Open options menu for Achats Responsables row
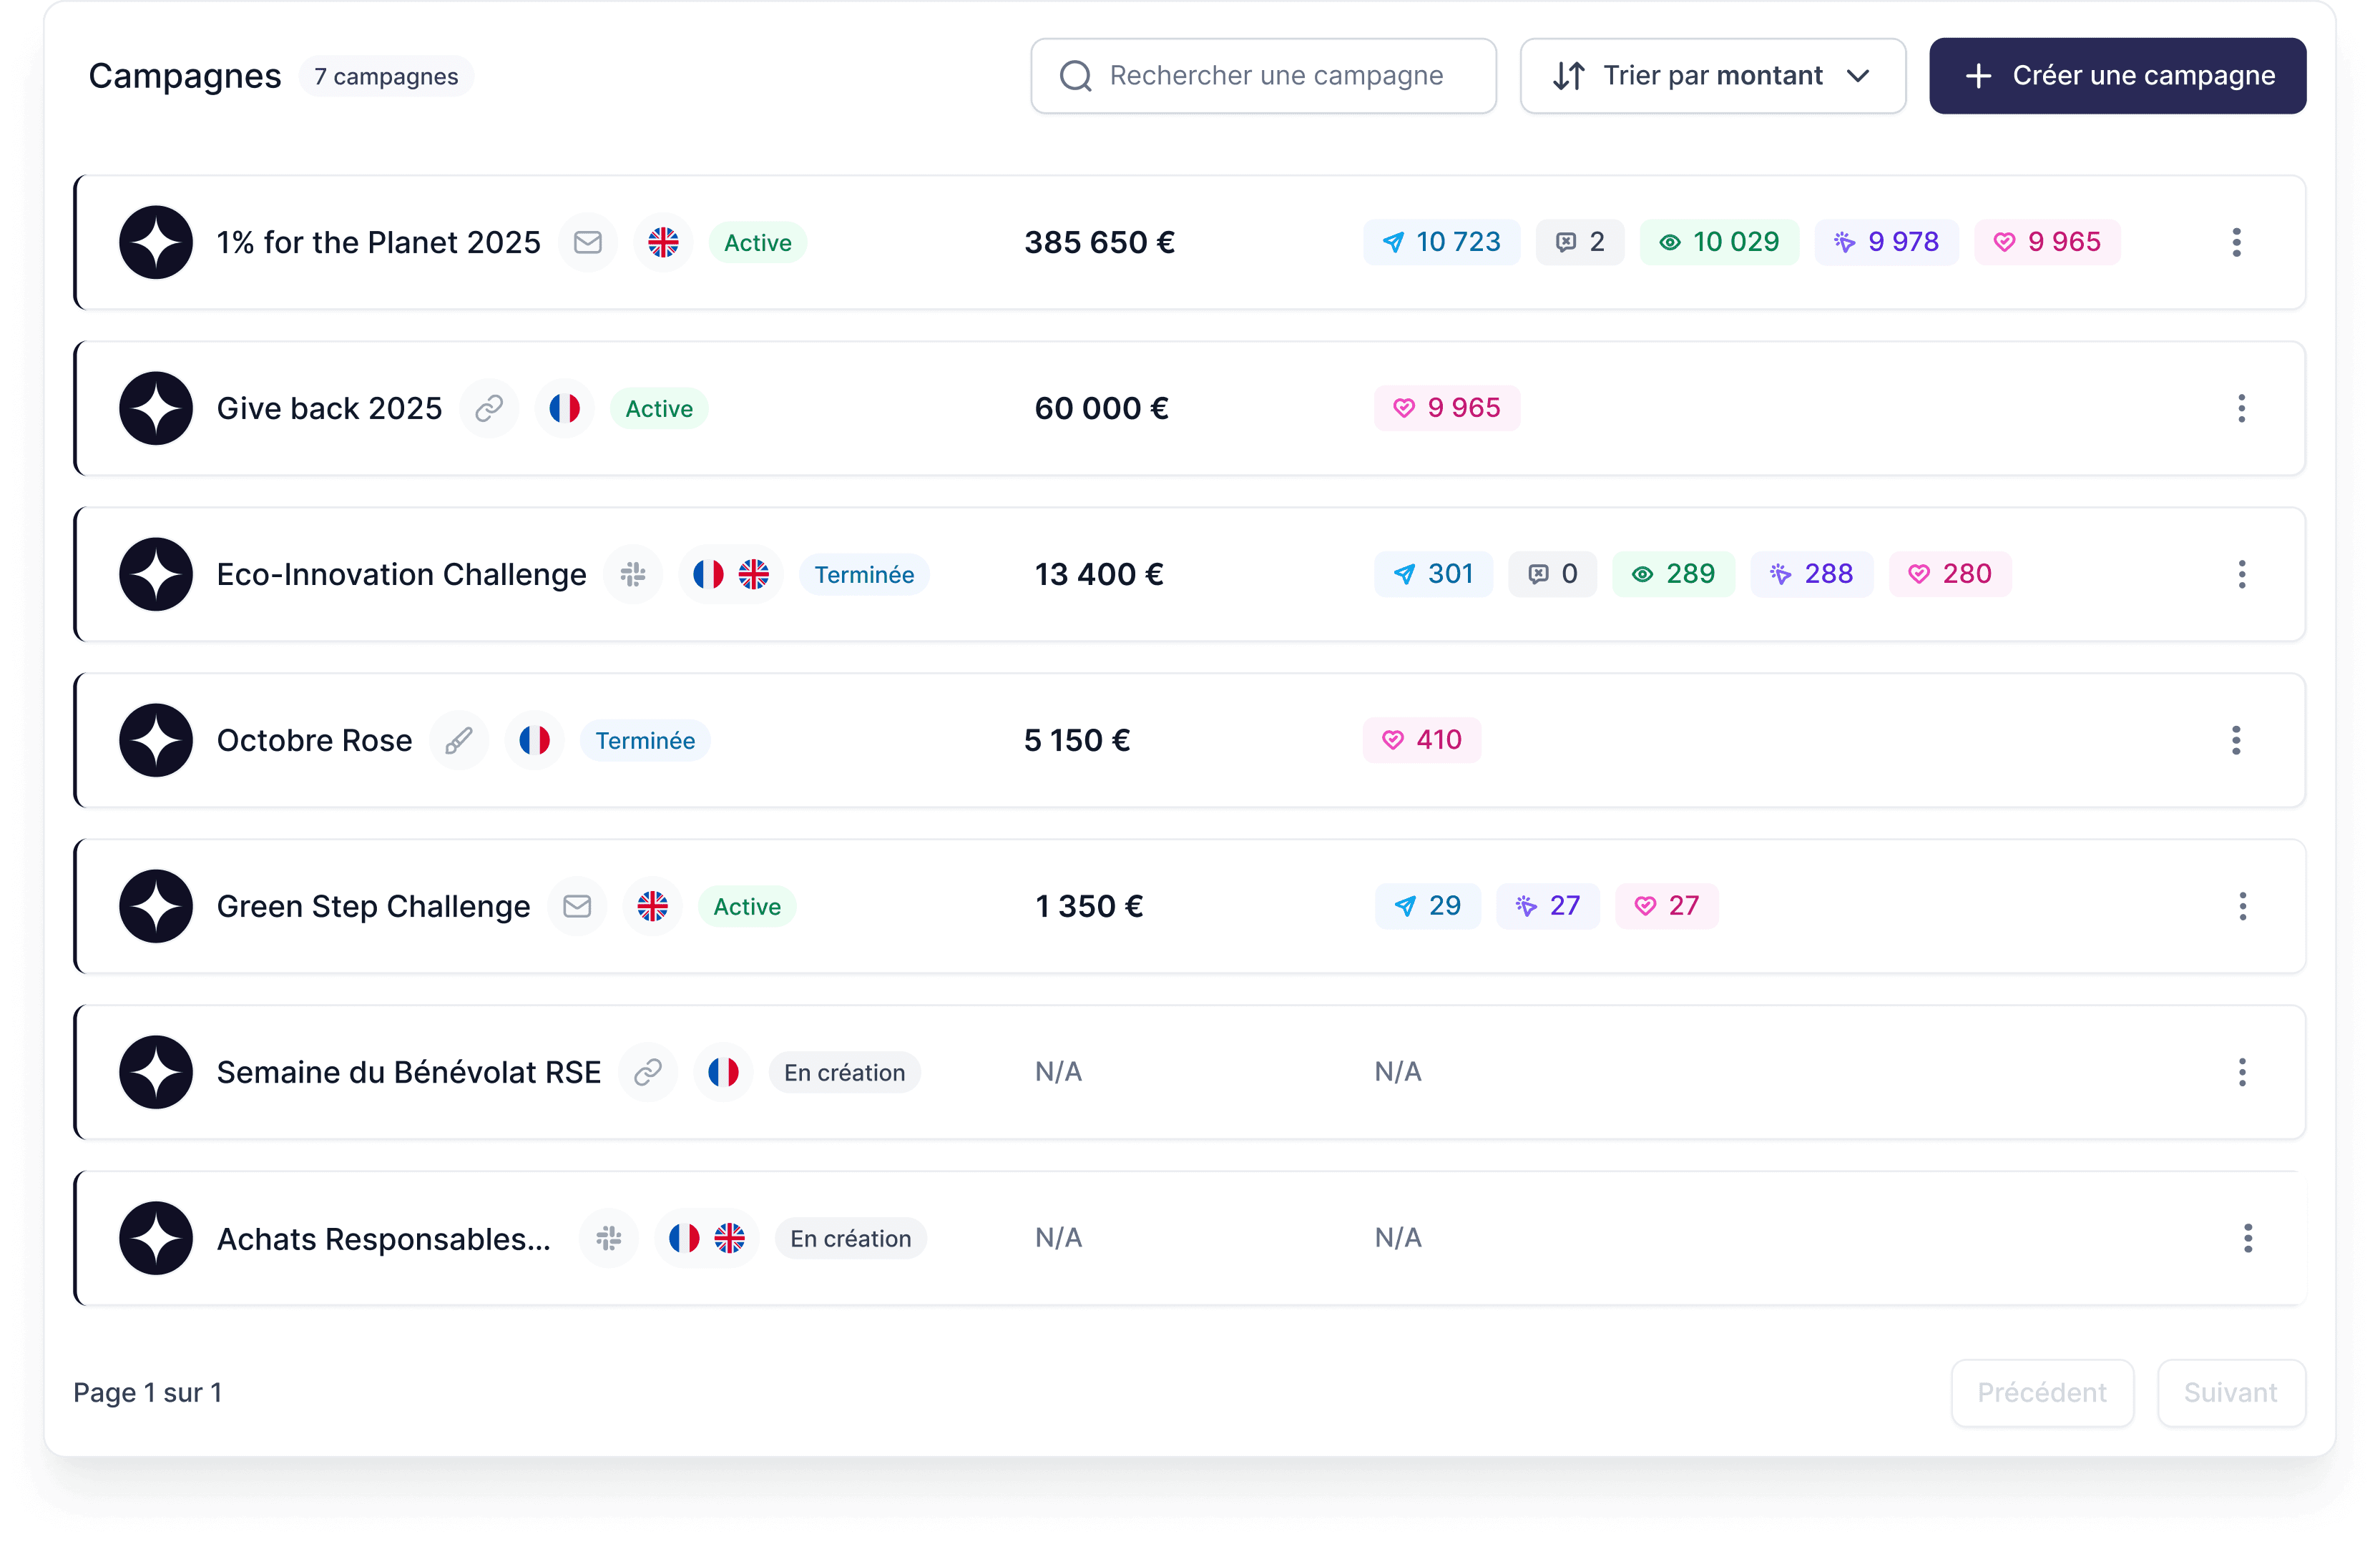Viewport: 2380px width, 1544px height. pos(2247,1238)
